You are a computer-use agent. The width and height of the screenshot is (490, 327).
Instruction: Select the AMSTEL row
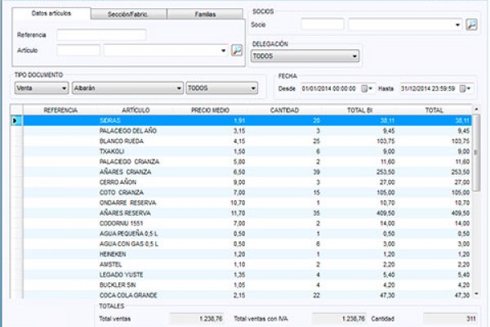[x=247, y=264]
